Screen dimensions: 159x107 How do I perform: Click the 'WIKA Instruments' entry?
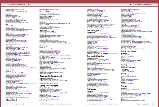pos(102,54)
